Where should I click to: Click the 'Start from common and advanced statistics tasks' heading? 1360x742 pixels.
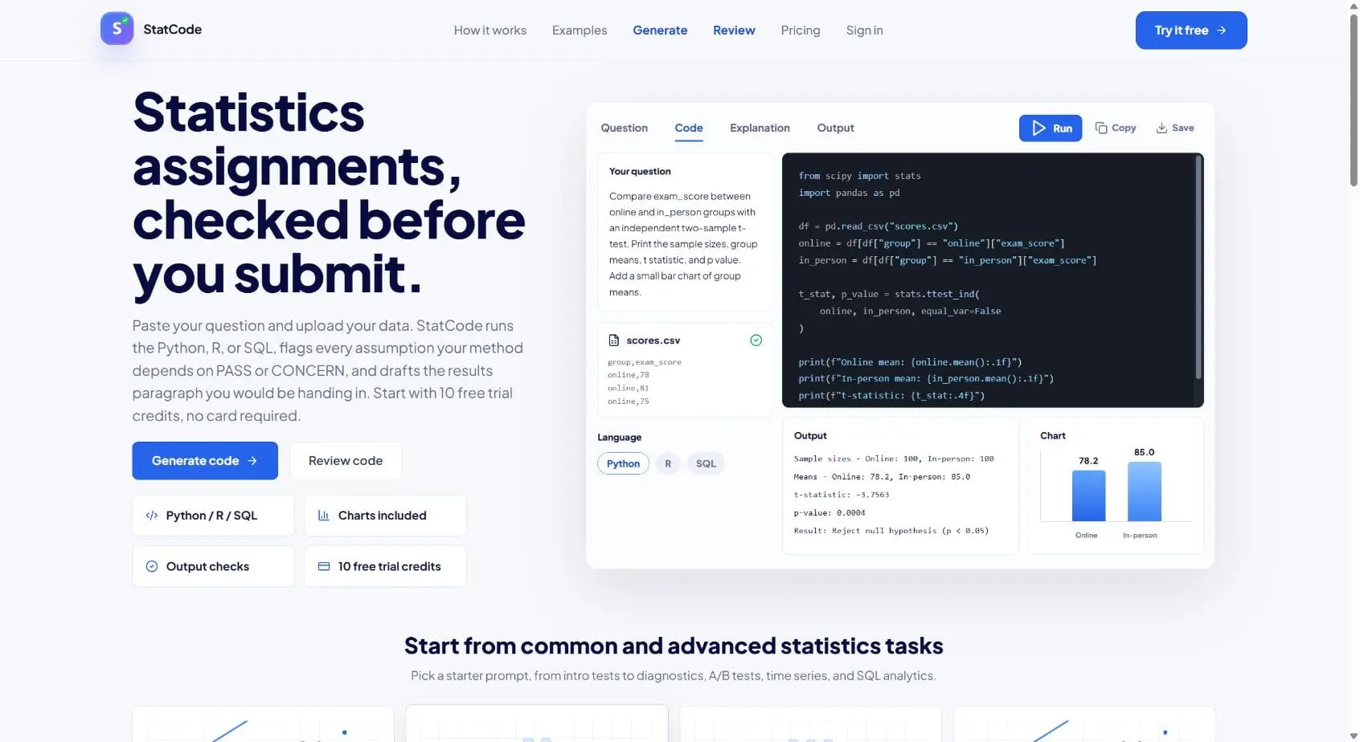click(674, 646)
